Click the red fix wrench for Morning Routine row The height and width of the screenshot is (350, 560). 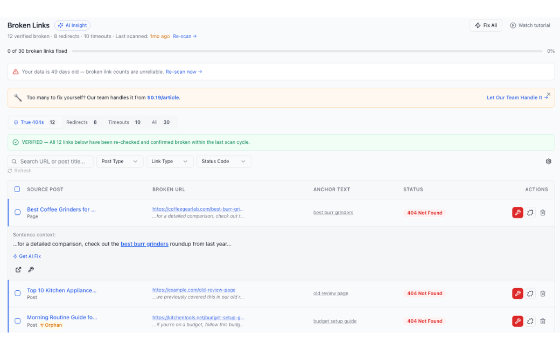[517, 321]
